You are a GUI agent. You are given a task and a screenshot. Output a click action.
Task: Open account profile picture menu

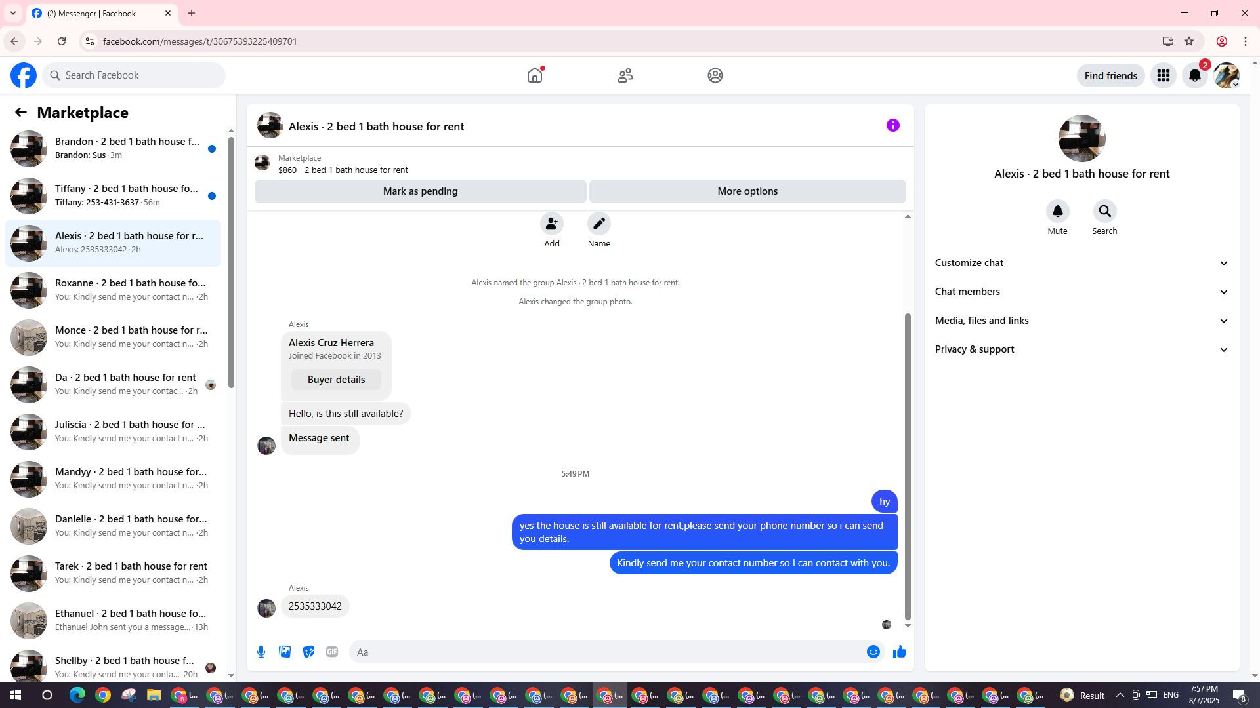click(1227, 75)
